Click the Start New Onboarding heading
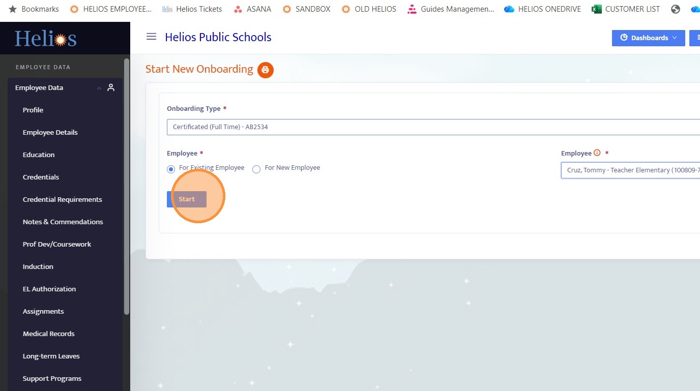700x391 pixels. click(199, 69)
